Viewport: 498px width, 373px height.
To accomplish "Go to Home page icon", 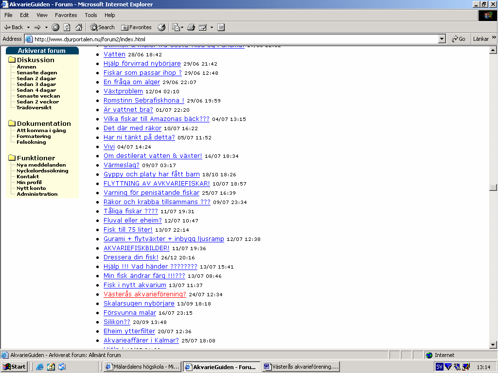I will (x=79, y=27).
